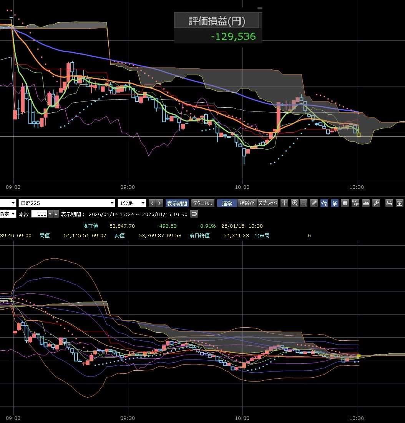Switch to スプレッド display mode

click(x=267, y=203)
